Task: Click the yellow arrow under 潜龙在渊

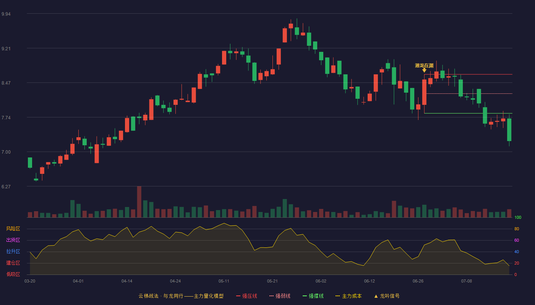Action: coord(424,70)
